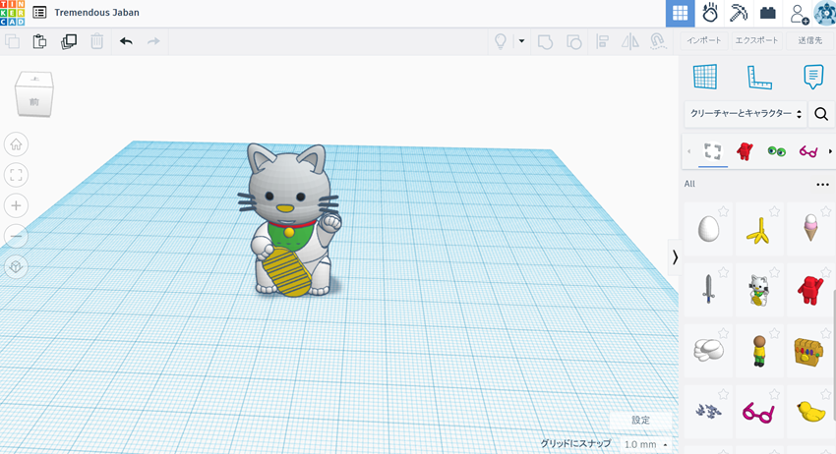The height and width of the screenshot is (454, 836).
Task: Select the lucky cat shape thumbnail
Action: [758, 289]
